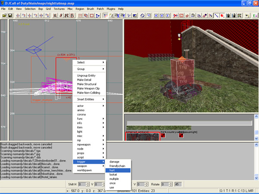Click the overlapping red squares toolbar icon
259x194 pixels.
coord(86,16)
